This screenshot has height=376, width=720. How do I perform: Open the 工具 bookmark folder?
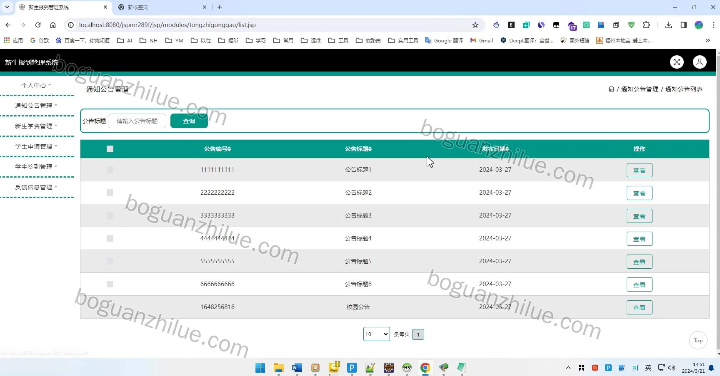pos(338,40)
